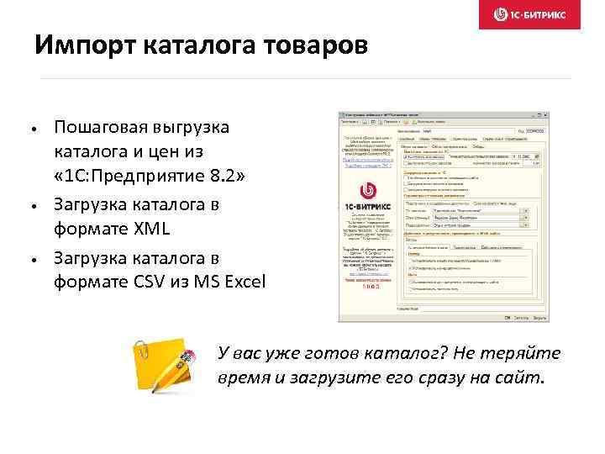Toggle the checked Выгружать изменения checkbox
Image resolution: width=605 pixels, height=454 pixels.
point(406,157)
